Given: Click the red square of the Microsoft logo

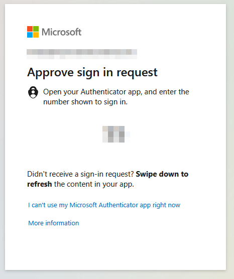Looking at the screenshot, I should tap(30, 29).
